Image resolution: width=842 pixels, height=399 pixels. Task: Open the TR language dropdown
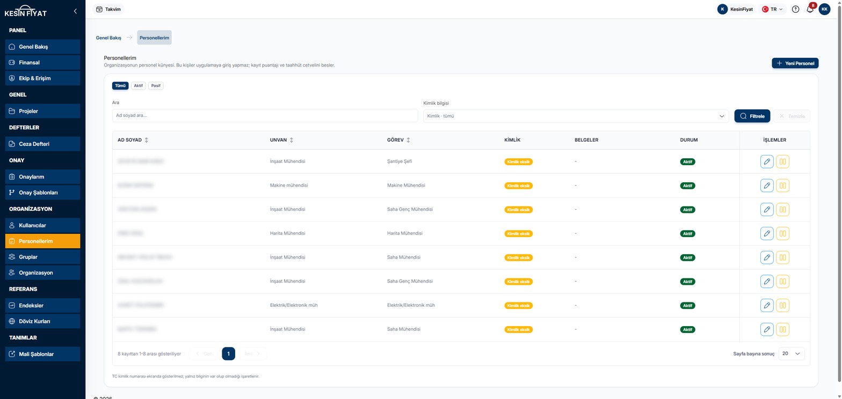point(773,9)
